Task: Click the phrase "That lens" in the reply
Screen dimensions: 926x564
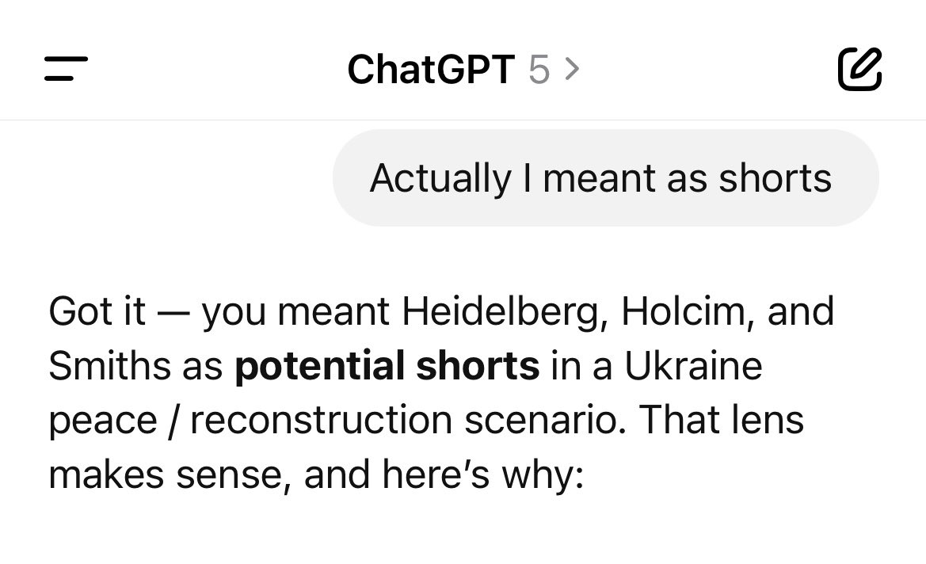Action: 722,421
